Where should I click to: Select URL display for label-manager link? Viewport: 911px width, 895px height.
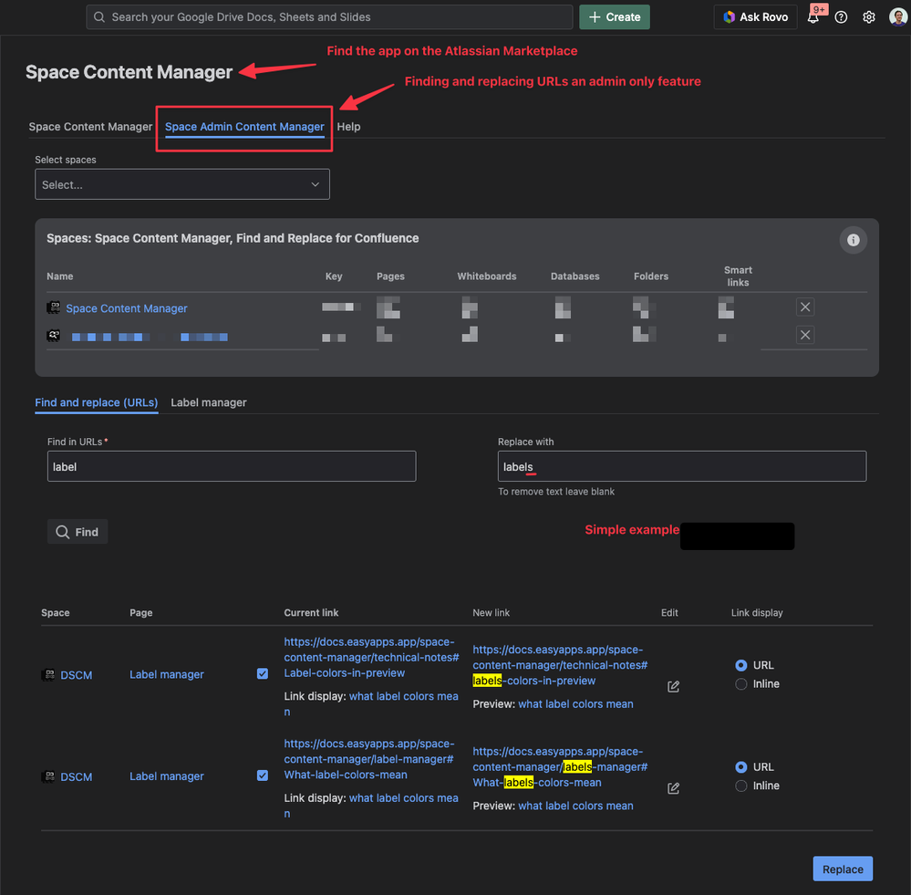click(x=740, y=766)
